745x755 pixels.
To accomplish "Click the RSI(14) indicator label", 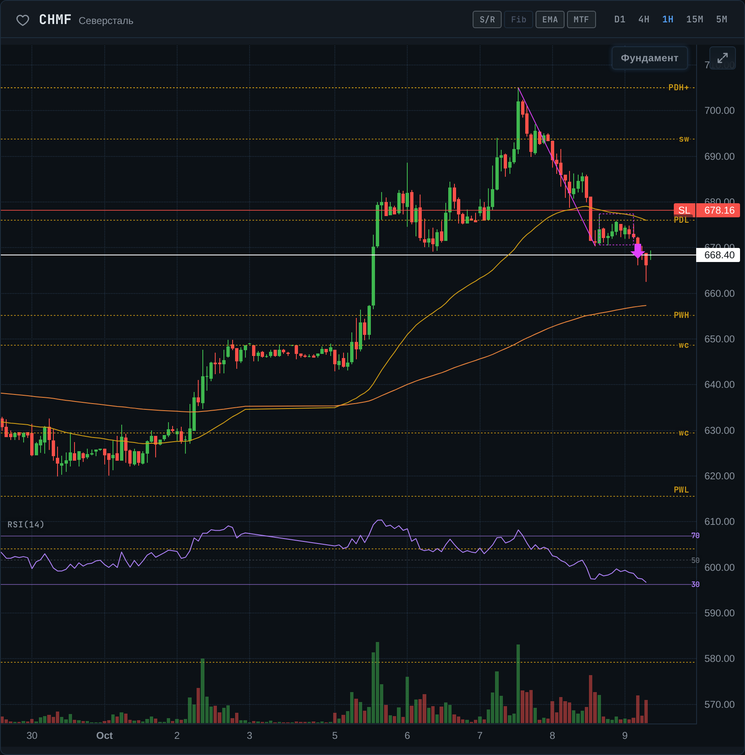I will pos(26,524).
